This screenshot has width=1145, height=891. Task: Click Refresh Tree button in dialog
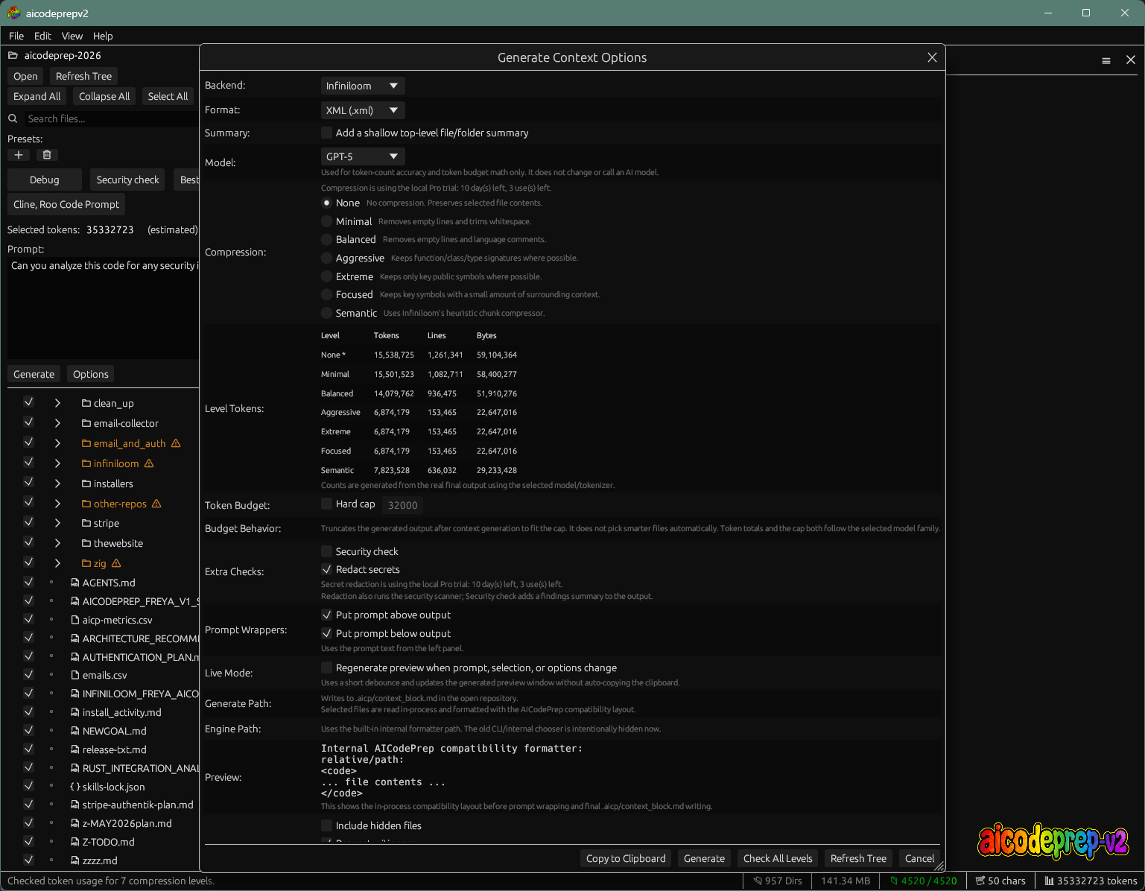(858, 858)
